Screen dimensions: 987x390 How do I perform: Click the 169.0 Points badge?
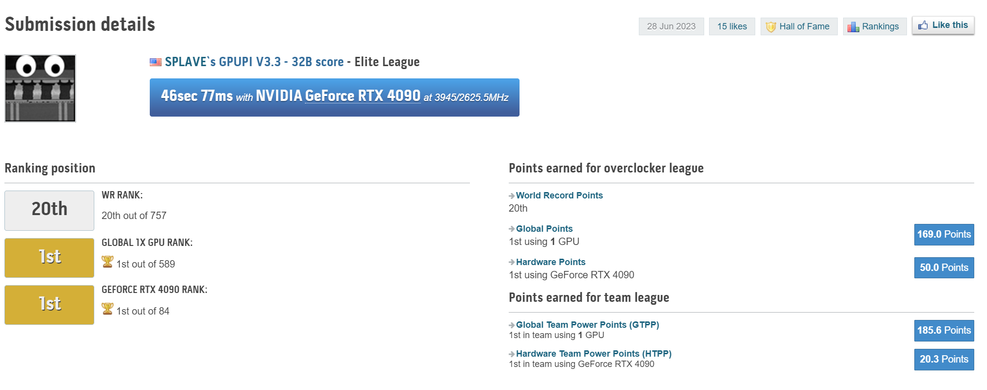point(944,235)
